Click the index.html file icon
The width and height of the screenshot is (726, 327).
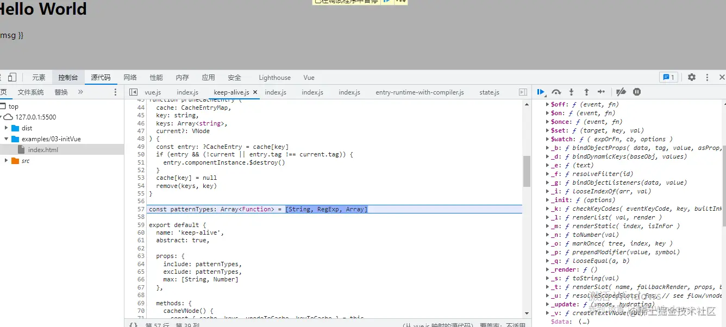pyautogui.click(x=21, y=149)
